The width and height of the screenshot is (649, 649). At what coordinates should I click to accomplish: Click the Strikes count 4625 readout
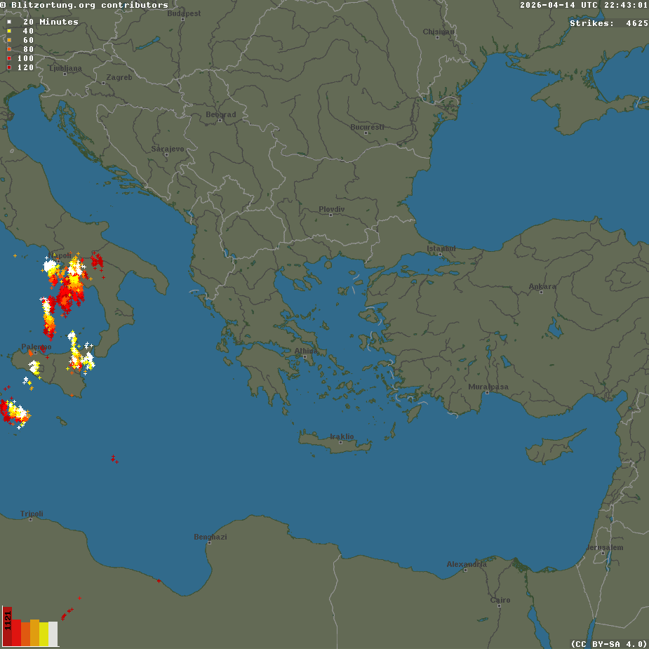coord(608,23)
